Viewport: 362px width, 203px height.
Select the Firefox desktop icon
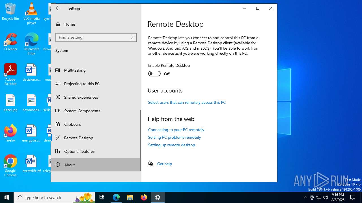point(10,133)
